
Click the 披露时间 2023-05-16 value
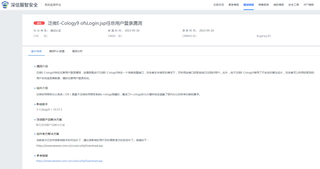click(132, 31)
